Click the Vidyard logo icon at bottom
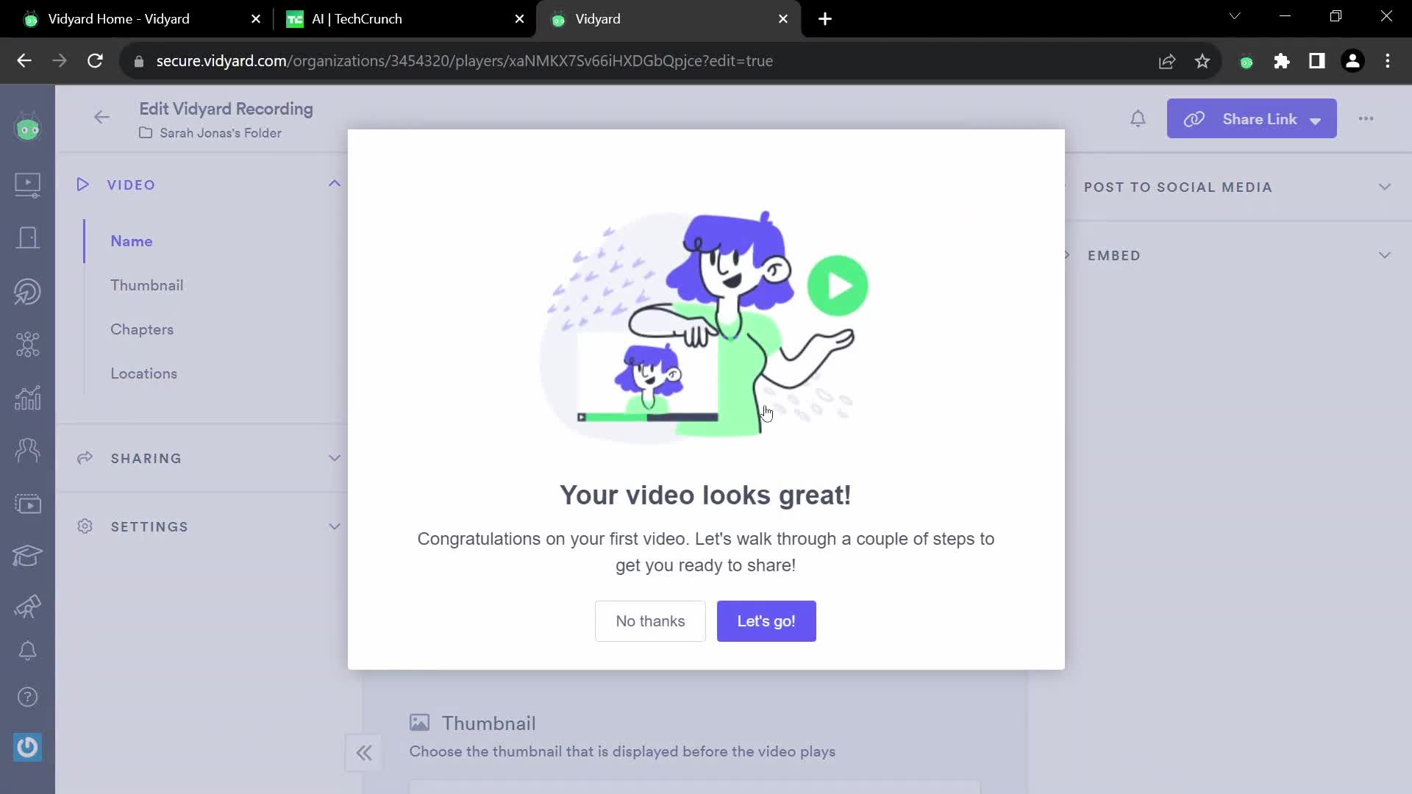 click(26, 746)
